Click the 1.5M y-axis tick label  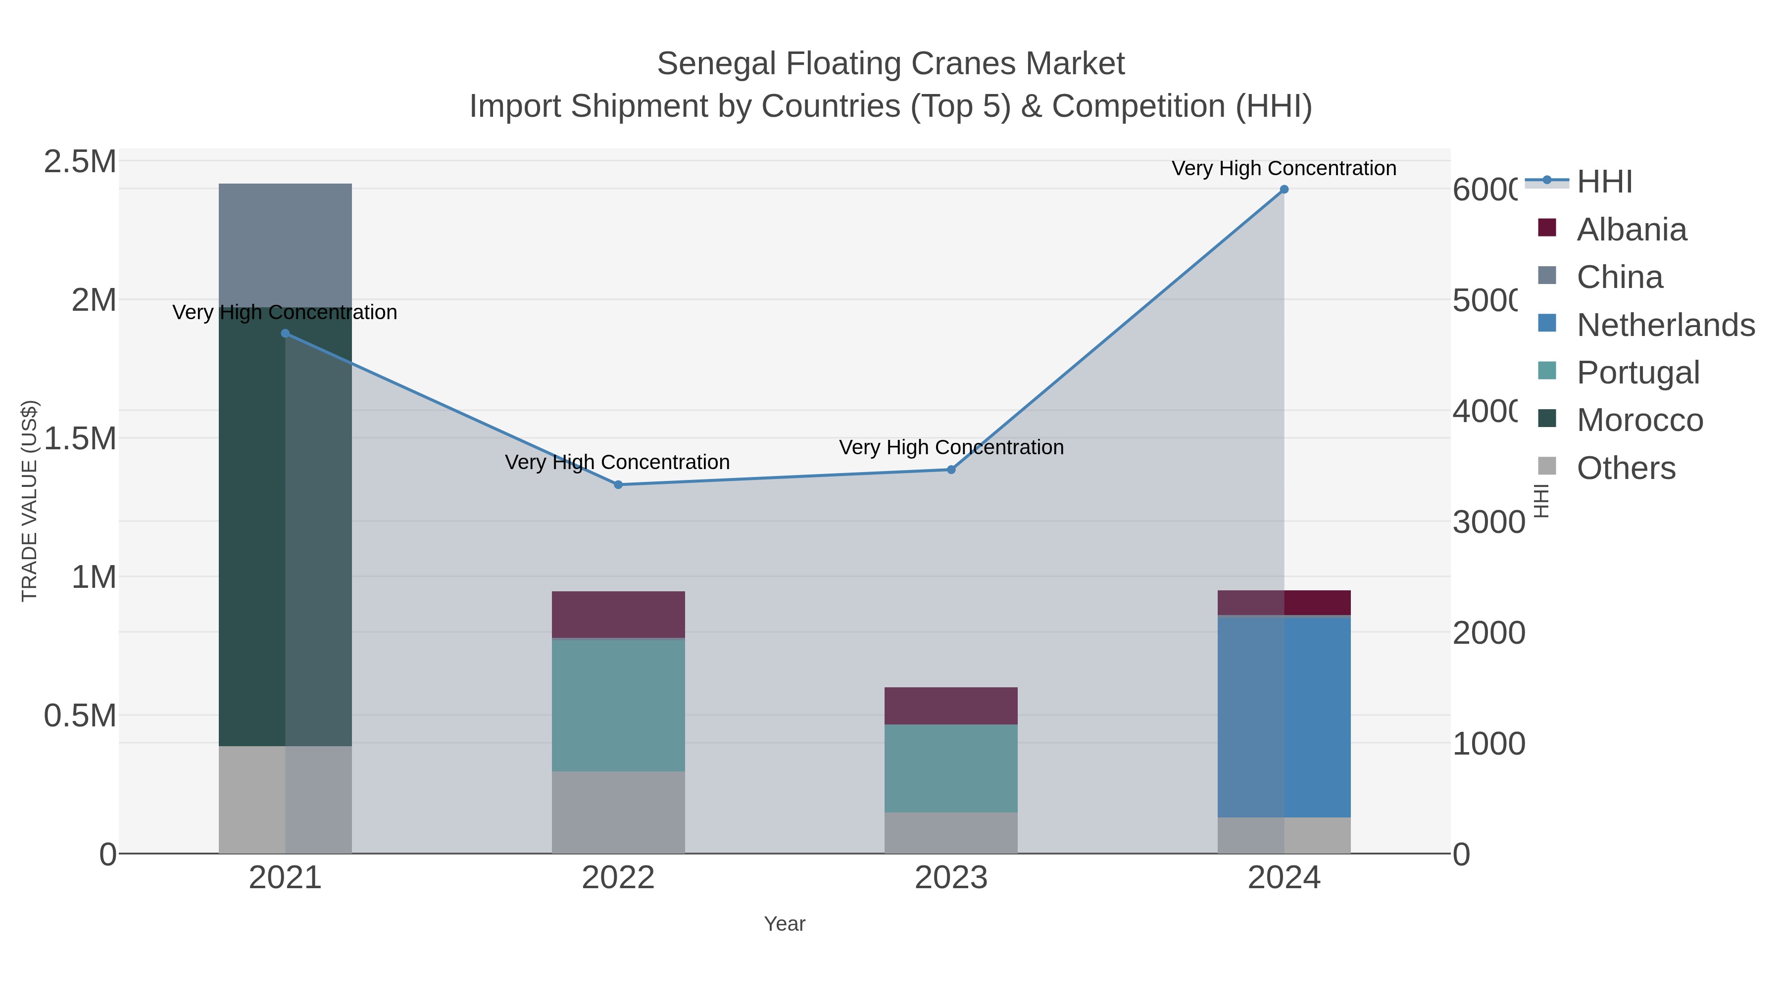click(80, 438)
